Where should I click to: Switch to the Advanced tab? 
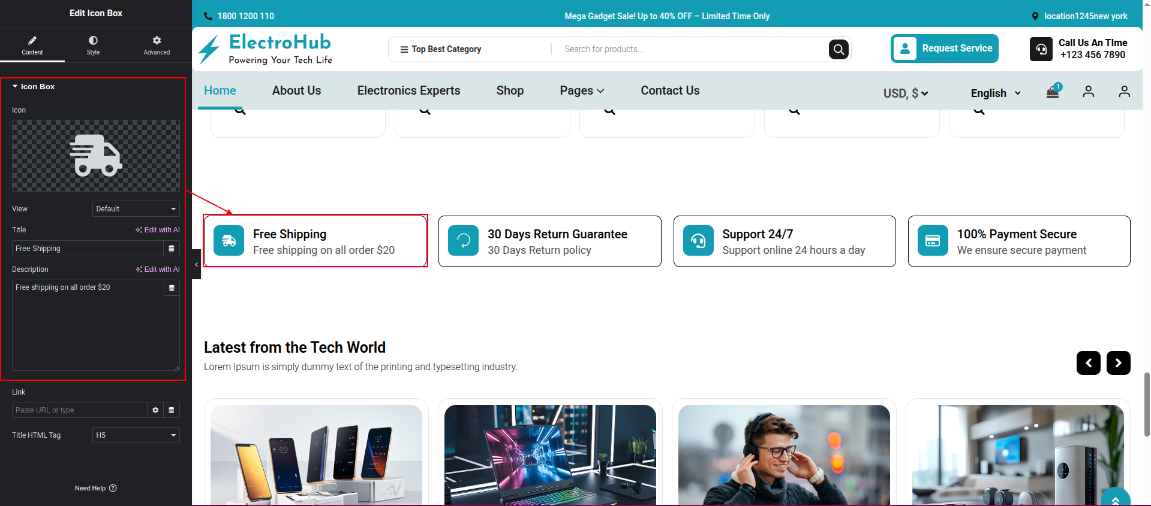pyautogui.click(x=157, y=45)
